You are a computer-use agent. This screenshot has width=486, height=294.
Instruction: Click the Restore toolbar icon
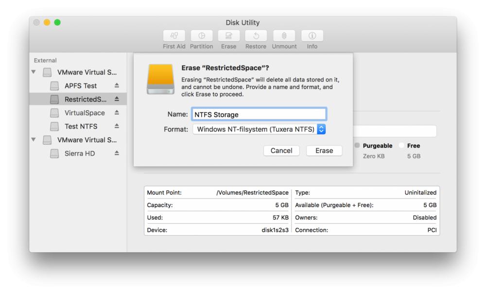tap(256, 38)
